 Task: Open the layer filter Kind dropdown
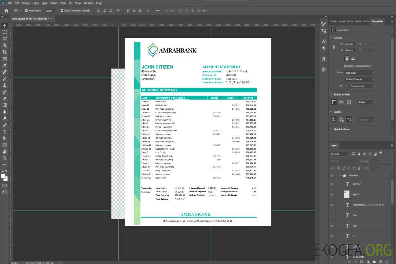[340, 154]
